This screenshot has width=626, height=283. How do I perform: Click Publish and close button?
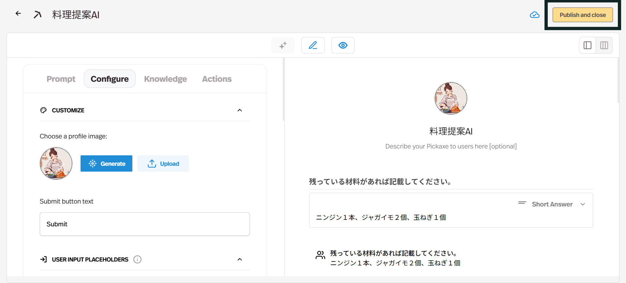pyautogui.click(x=583, y=15)
